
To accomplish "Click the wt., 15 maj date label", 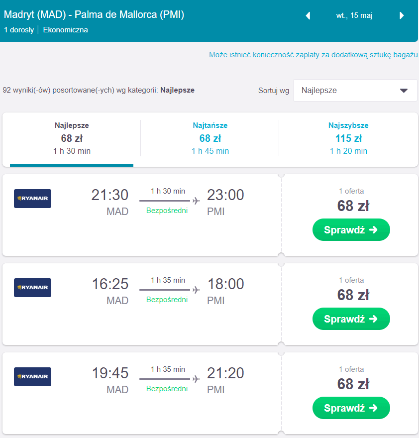I will [354, 15].
